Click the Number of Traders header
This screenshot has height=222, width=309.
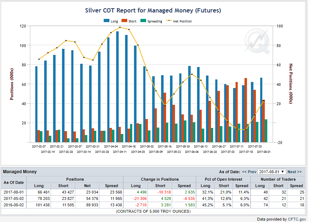tap(278, 179)
